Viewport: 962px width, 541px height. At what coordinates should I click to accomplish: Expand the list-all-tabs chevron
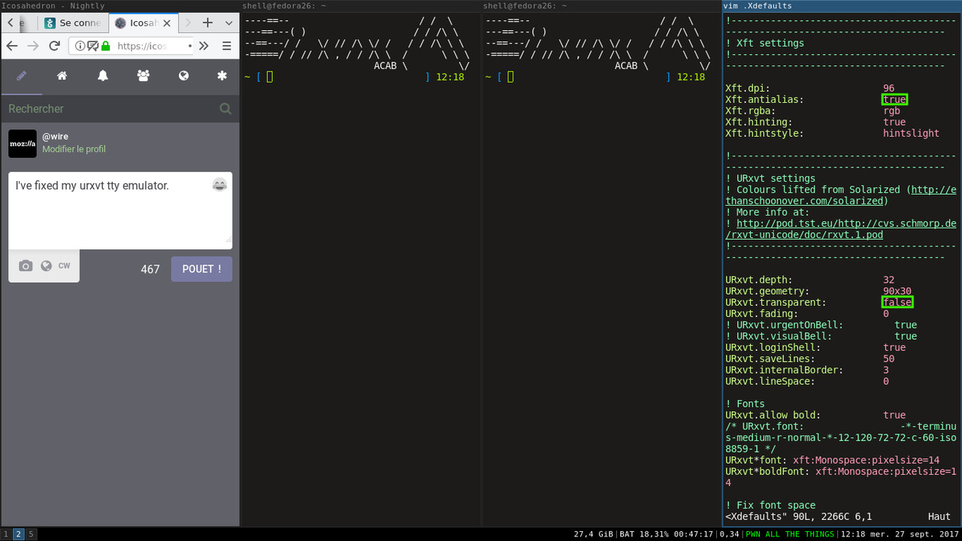(229, 23)
